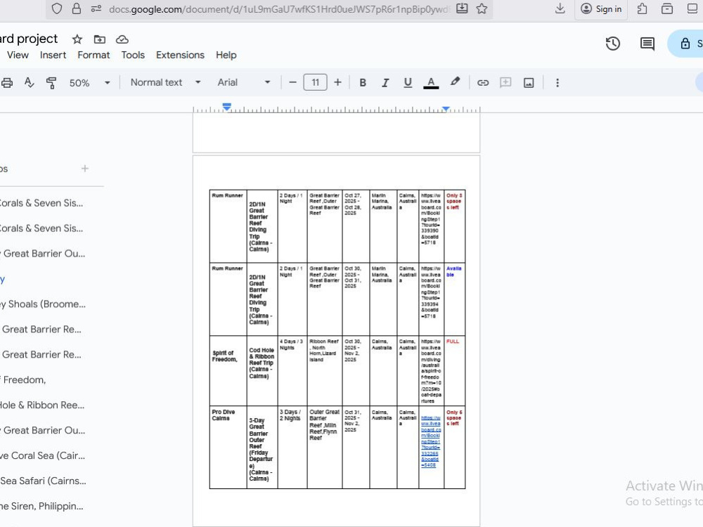This screenshot has height=527, width=703.
Task: Click the Share lock button
Action: (686, 44)
